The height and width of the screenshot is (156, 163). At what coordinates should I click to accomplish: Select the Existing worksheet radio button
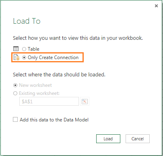(15, 93)
